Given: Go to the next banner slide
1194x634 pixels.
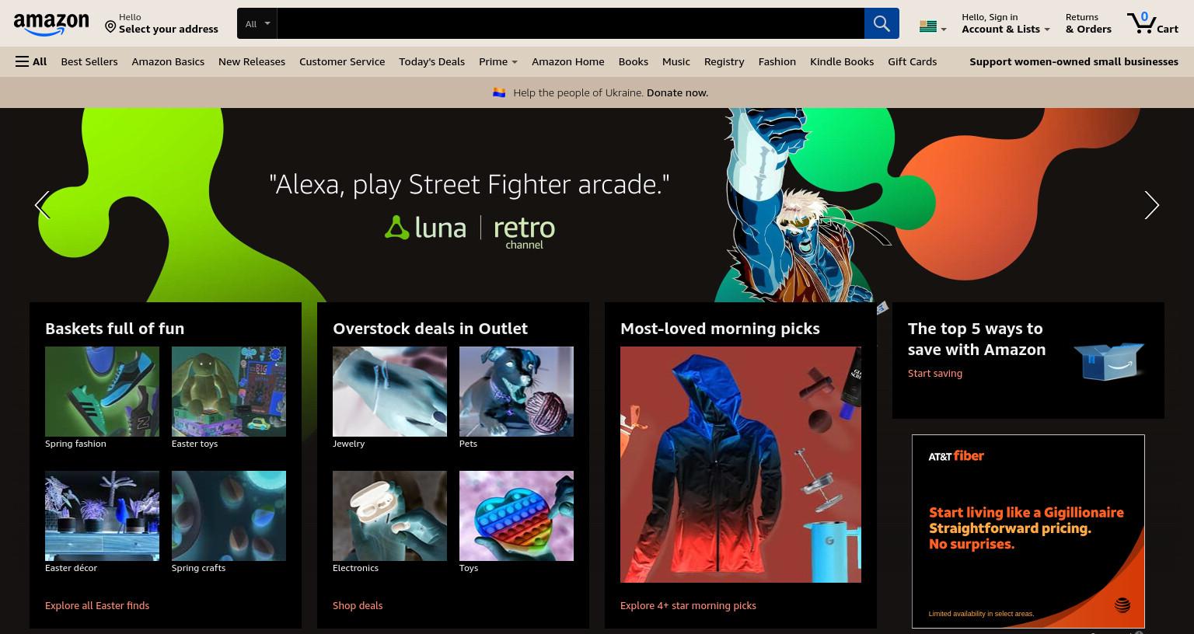Looking at the screenshot, I should click(x=1151, y=205).
